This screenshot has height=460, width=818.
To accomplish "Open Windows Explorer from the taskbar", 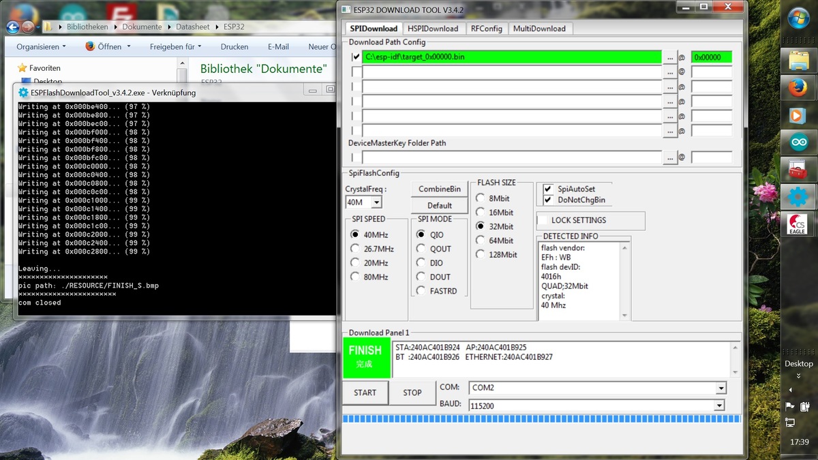I will point(798,59).
